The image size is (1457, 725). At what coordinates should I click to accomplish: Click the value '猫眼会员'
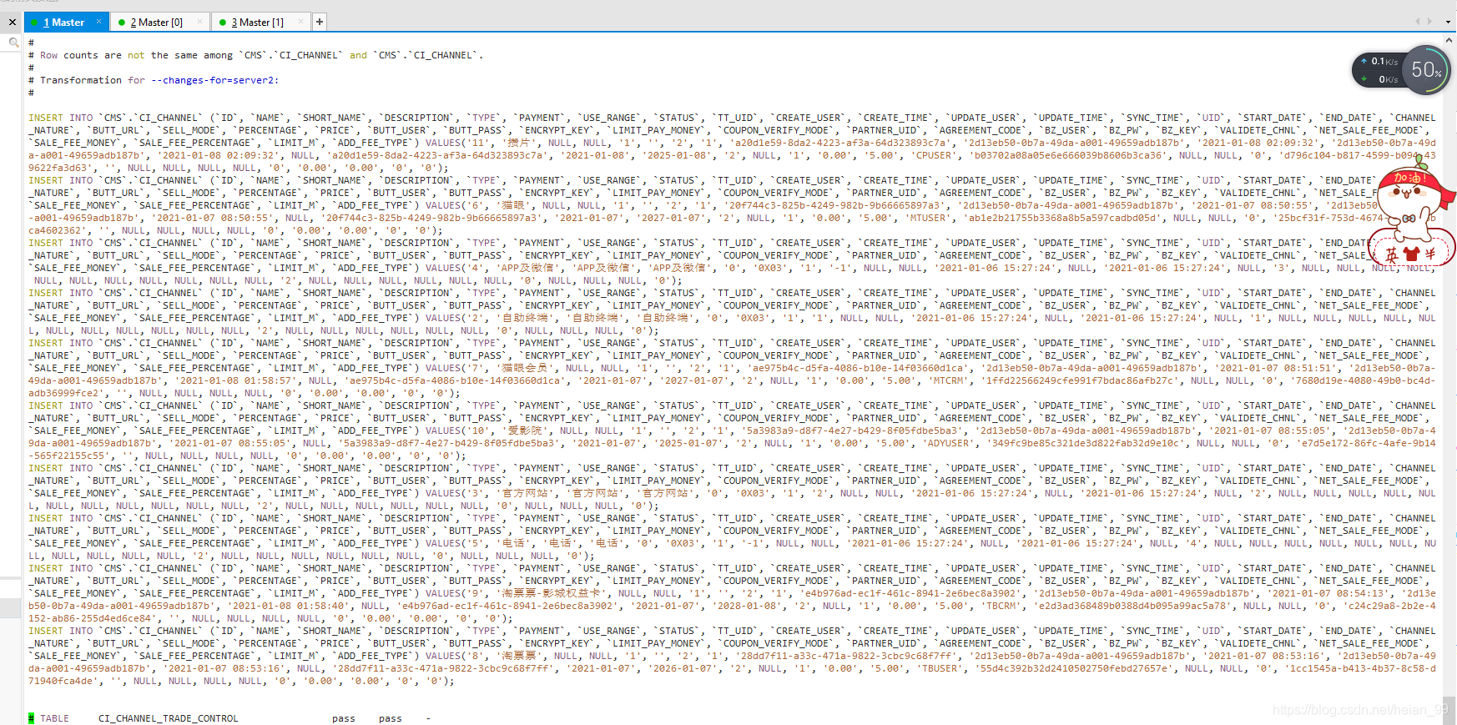[x=524, y=368]
